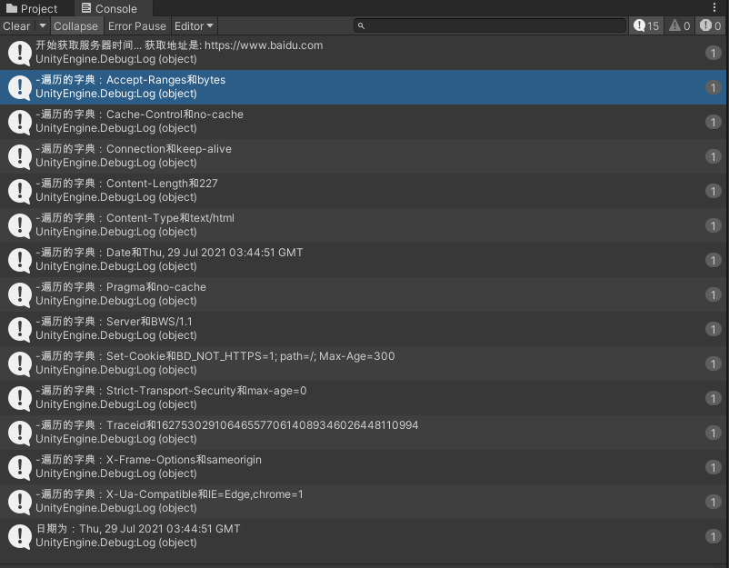Select log text 'Connection和keep-alive'
Viewport: 729px width, 568px height.
(169, 149)
